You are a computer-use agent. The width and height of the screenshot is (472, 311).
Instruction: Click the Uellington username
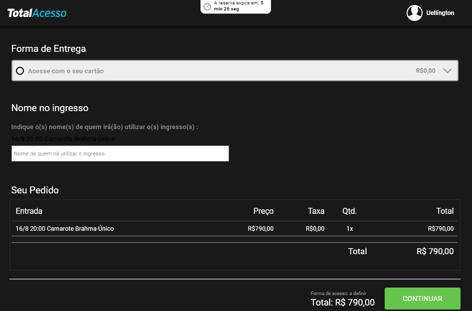point(440,13)
